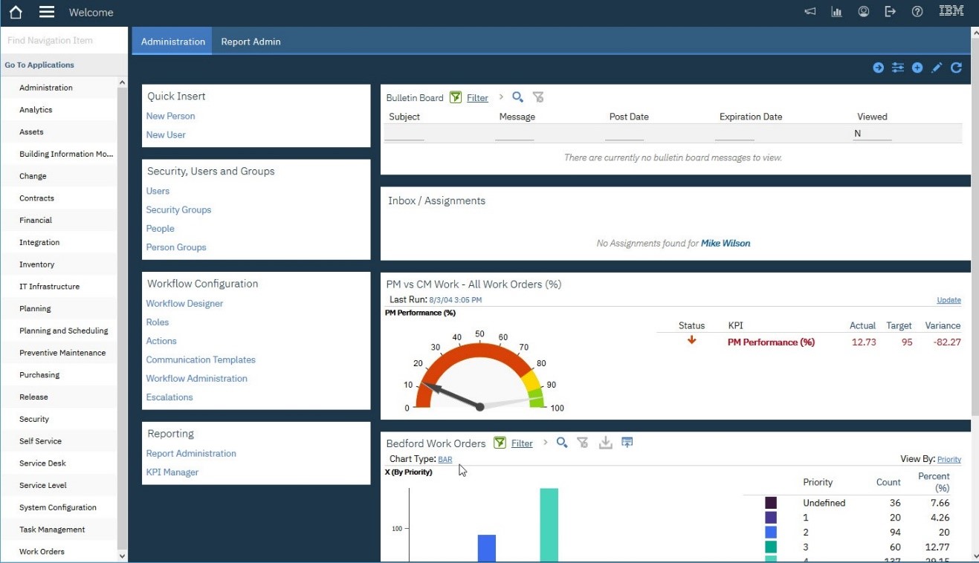Click the sign out icon
Screen dimensions: 979x563
point(891,12)
